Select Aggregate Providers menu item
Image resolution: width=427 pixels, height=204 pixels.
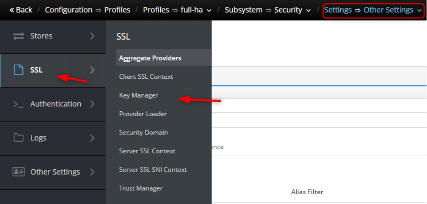(150, 58)
